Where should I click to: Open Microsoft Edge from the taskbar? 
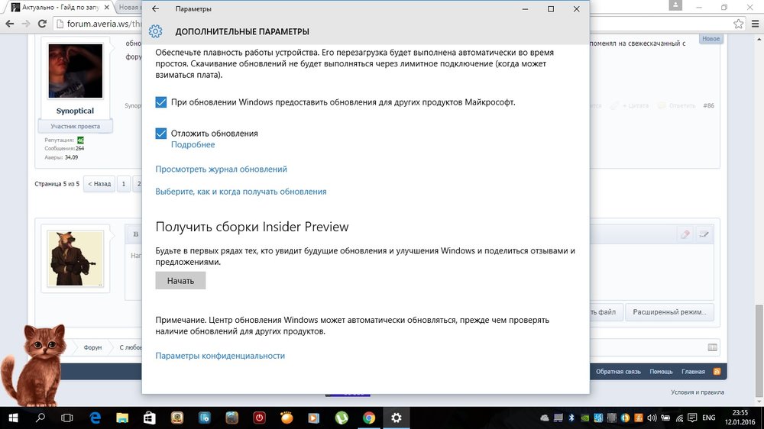(95, 418)
